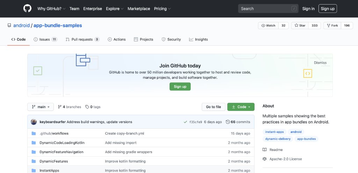Click the folder icon for DynamicCodeLoadingKotlin
Viewport: 358px width, 173px height.
pyautogui.click(x=34, y=143)
